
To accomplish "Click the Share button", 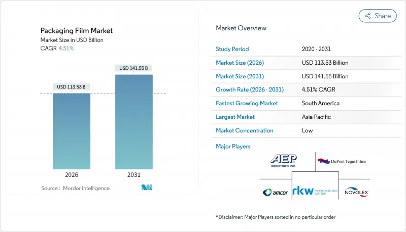I will pos(378,16).
